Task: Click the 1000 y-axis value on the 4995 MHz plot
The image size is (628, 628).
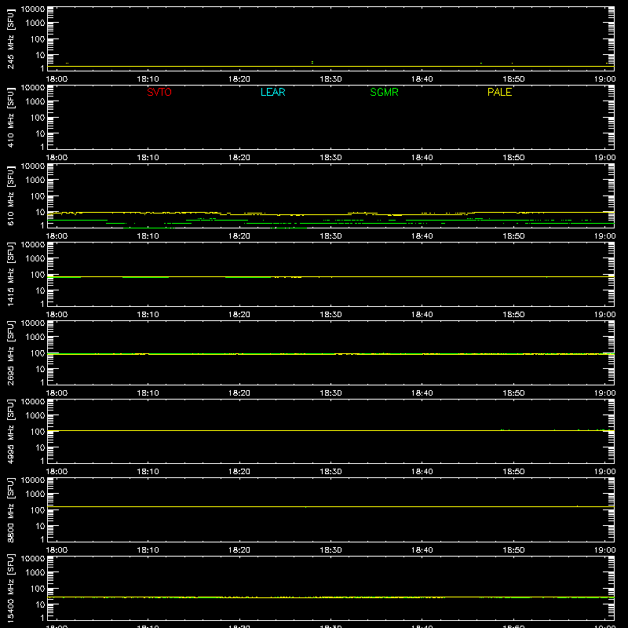Action: click(x=35, y=416)
